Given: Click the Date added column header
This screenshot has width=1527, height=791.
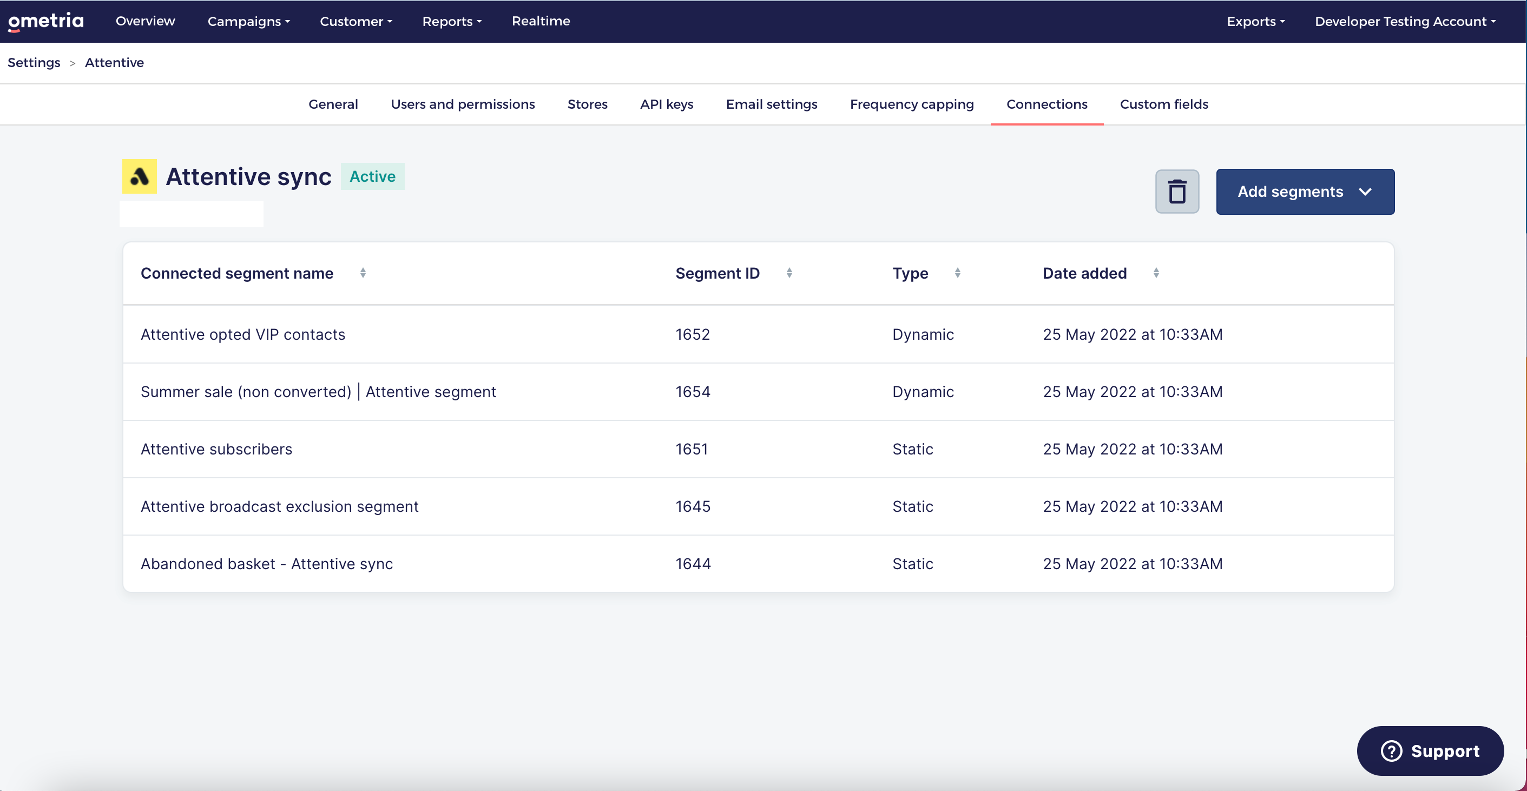Looking at the screenshot, I should [x=1084, y=273].
